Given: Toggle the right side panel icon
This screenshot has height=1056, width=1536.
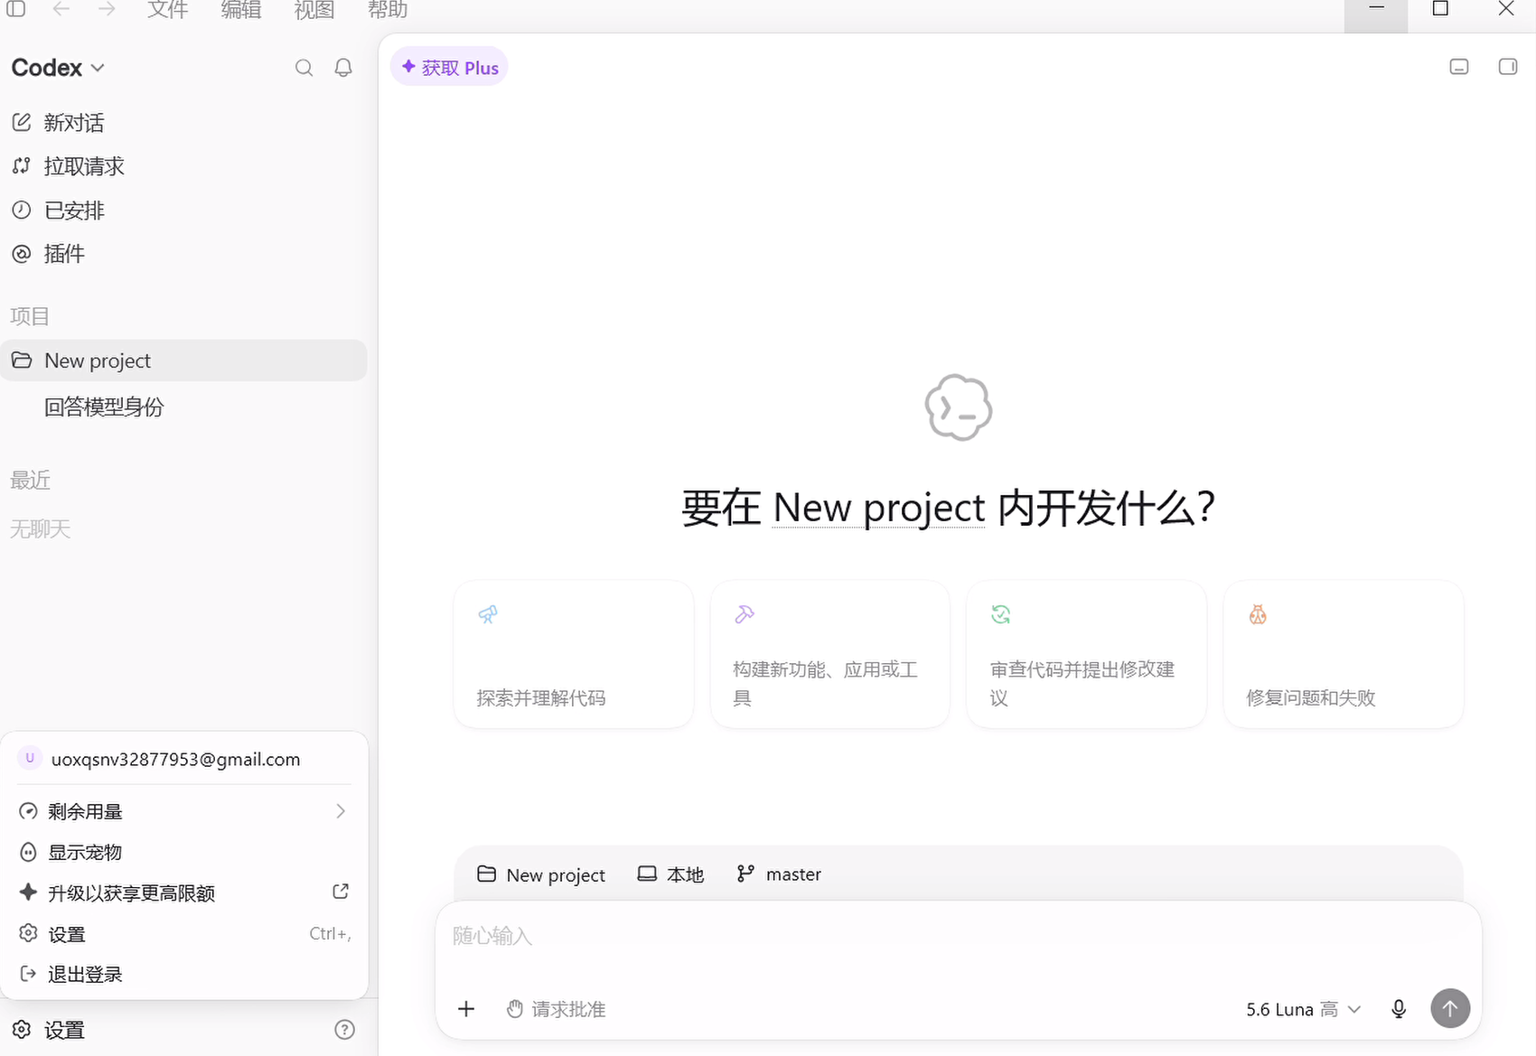Looking at the screenshot, I should 1508,67.
